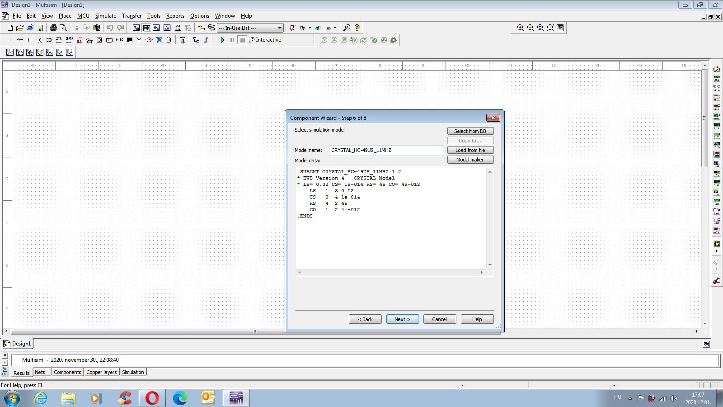This screenshot has height=407, width=723.
Task: Open the Opera browser from taskbar
Action: point(152,398)
